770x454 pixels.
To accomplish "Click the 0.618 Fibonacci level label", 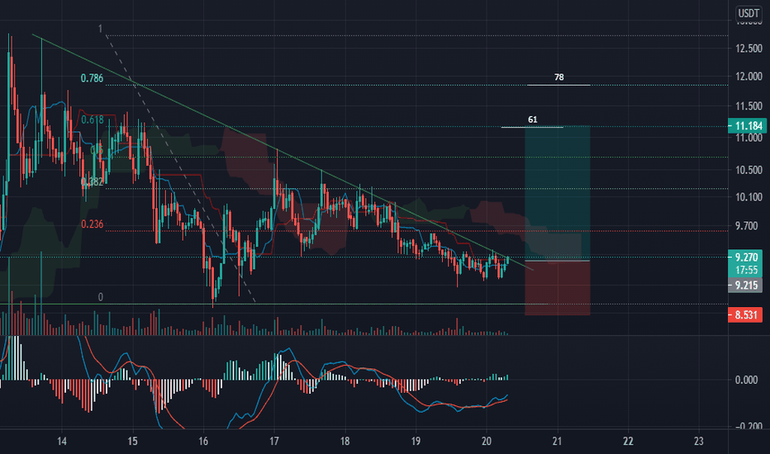I will click(93, 120).
